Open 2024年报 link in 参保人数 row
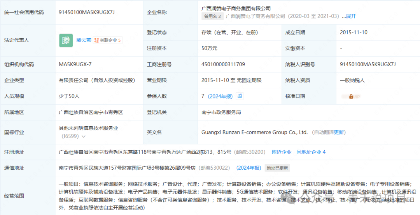This screenshot has width=420, height=215. tap(220, 96)
